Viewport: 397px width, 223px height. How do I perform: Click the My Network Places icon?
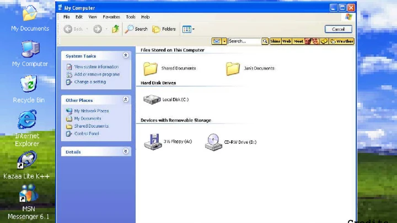coord(69,111)
